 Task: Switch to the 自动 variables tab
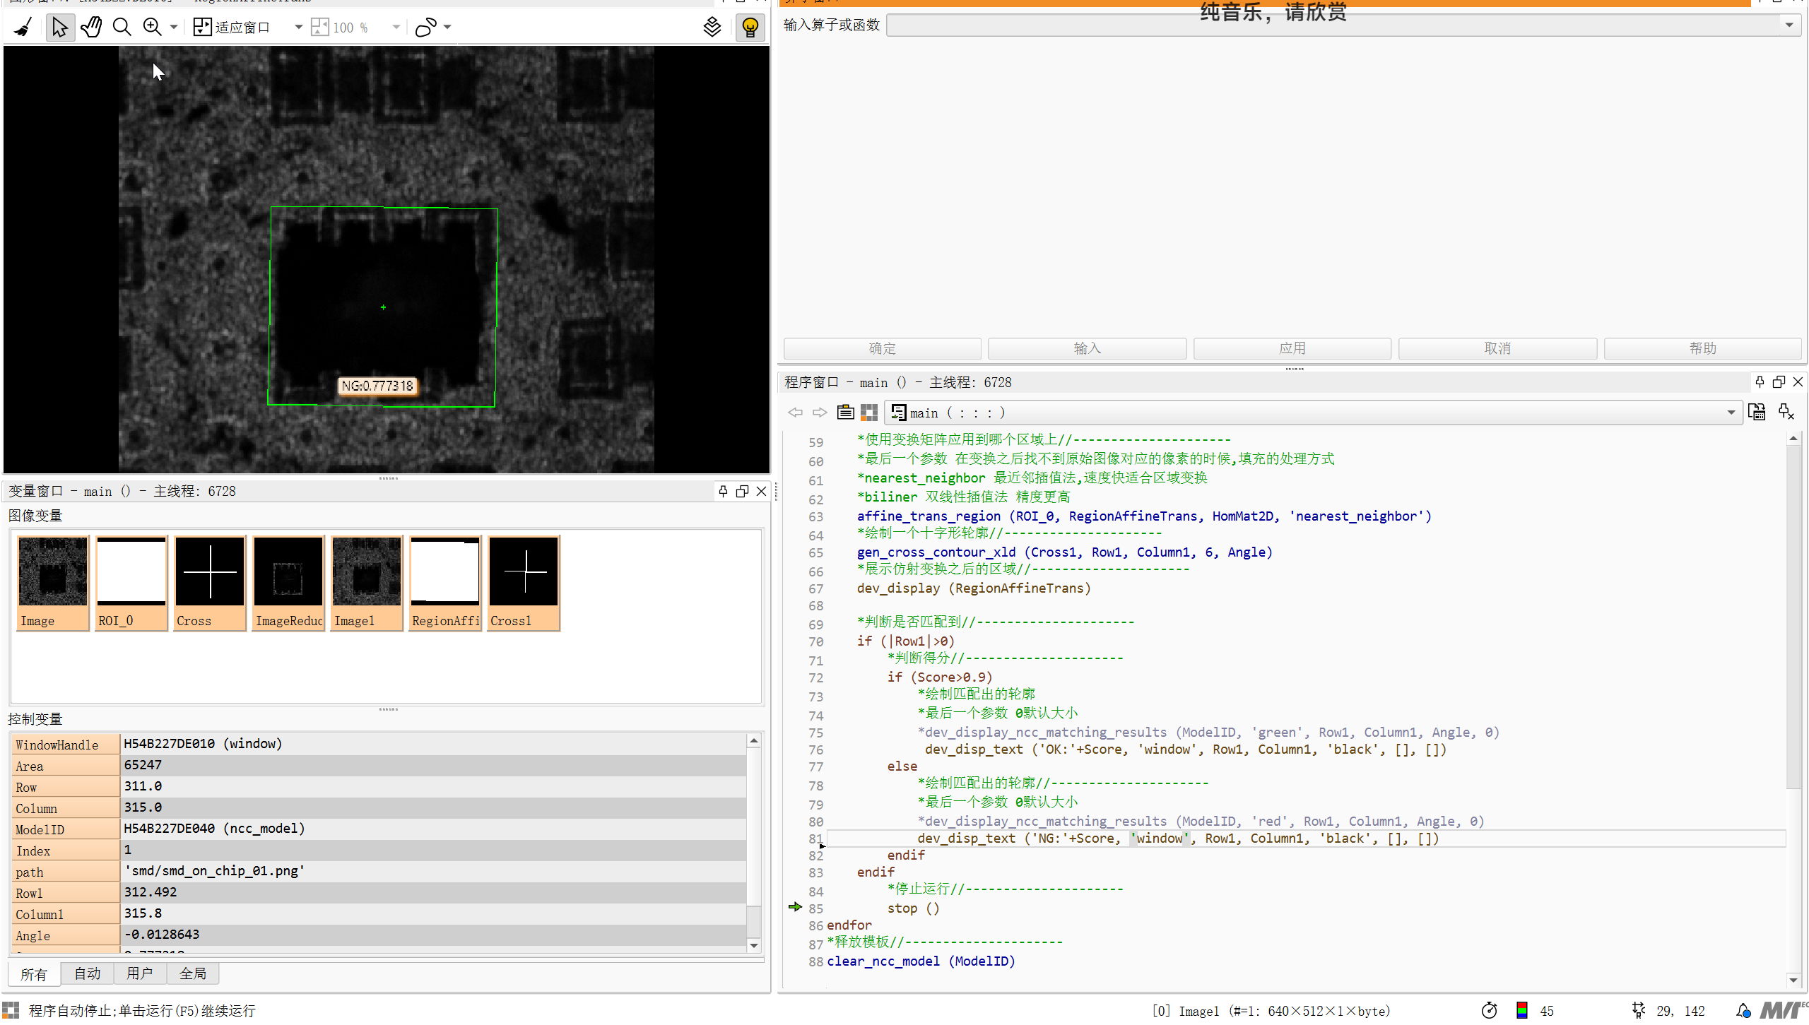(x=88, y=973)
